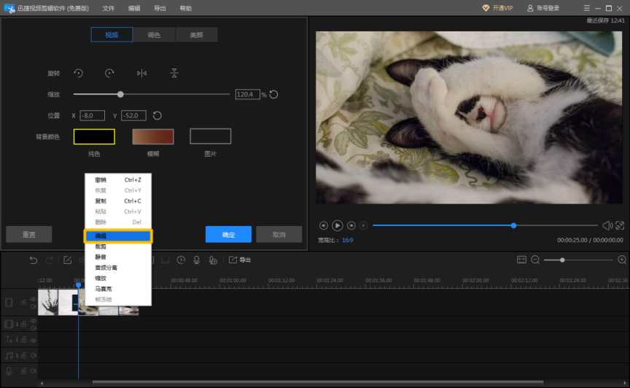
Task: Reset the scale percentage value
Action: coord(274,94)
